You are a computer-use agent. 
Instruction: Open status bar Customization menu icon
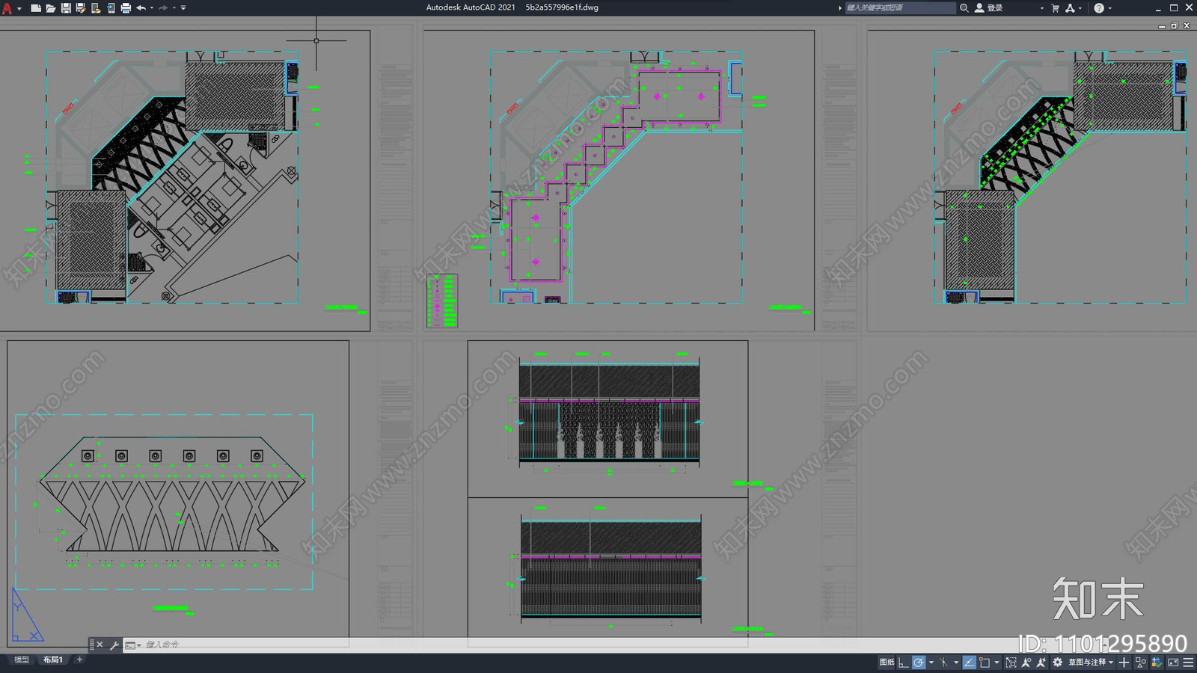click(x=1188, y=663)
